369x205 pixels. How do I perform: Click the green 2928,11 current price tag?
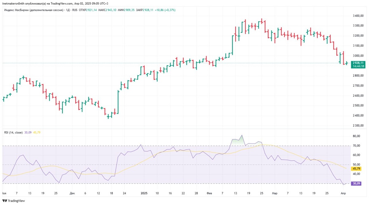(x=358, y=62)
